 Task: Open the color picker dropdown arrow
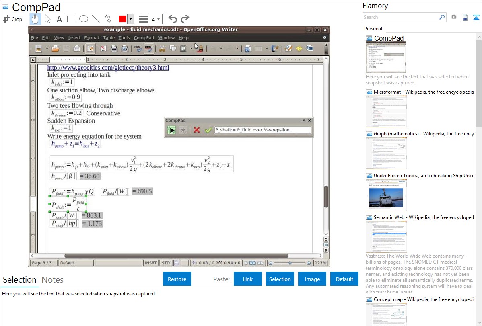point(130,19)
